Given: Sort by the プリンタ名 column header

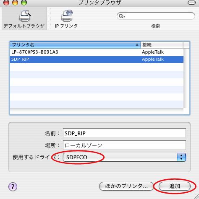Looking at the screenshot, I should coord(75,45).
